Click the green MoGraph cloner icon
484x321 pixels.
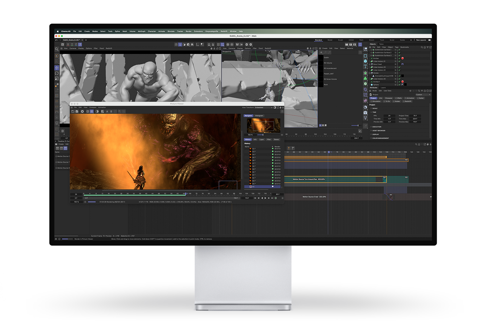[x=365, y=78]
